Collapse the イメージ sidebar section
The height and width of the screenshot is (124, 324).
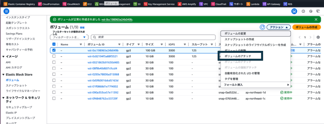[3, 56]
